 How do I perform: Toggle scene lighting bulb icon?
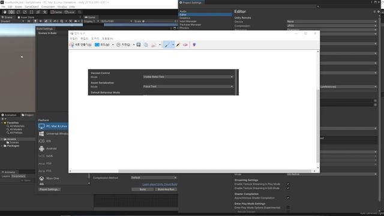(35, 22)
